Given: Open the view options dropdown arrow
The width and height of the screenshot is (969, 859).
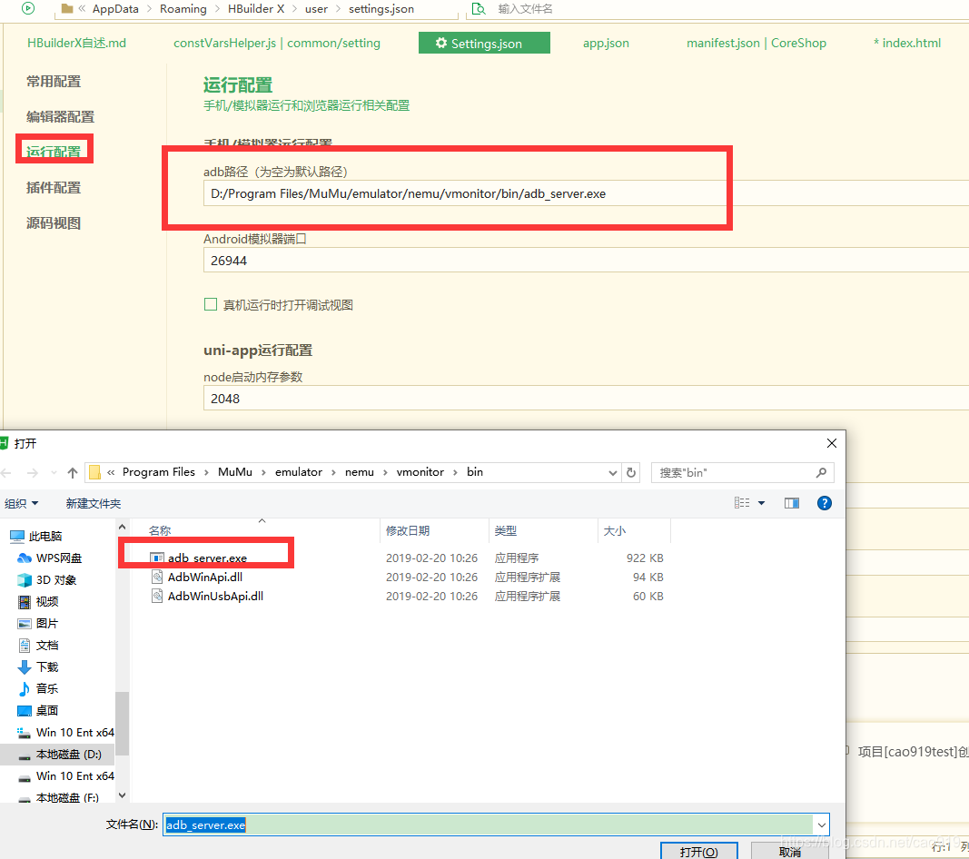Looking at the screenshot, I should 761,503.
